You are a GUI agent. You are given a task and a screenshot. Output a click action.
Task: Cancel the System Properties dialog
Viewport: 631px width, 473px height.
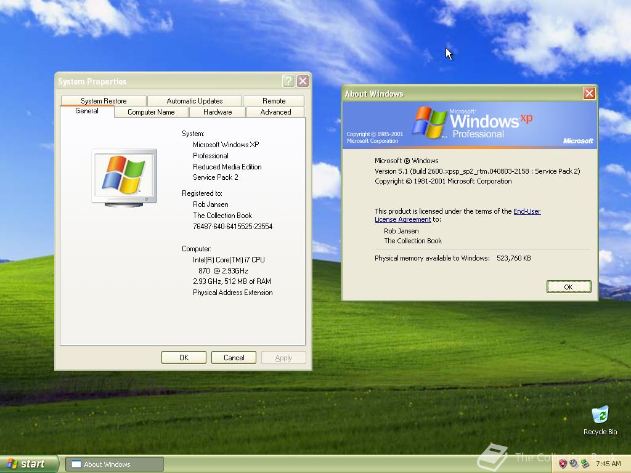tap(234, 358)
